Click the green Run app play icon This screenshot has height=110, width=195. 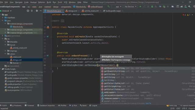[140, 6]
